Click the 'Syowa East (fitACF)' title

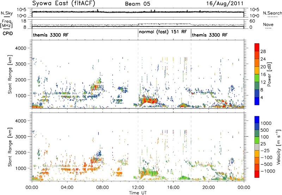coord(64,3)
